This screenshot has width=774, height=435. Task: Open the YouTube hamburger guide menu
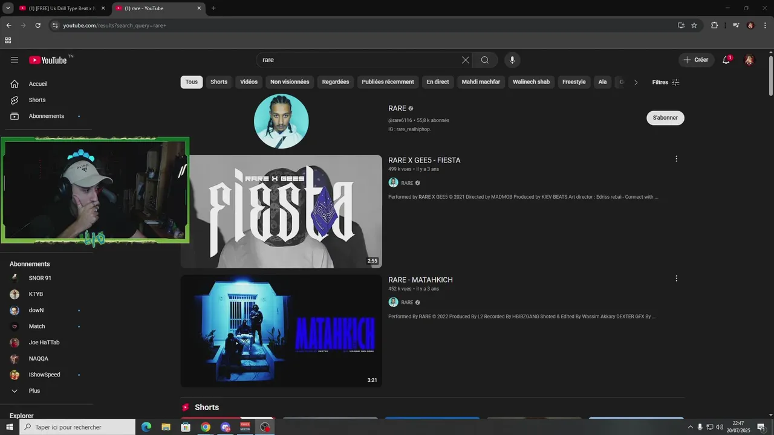[x=15, y=60]
